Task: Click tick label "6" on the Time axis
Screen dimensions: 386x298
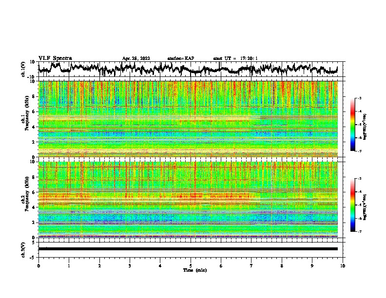Action: (x=221, y=266)
